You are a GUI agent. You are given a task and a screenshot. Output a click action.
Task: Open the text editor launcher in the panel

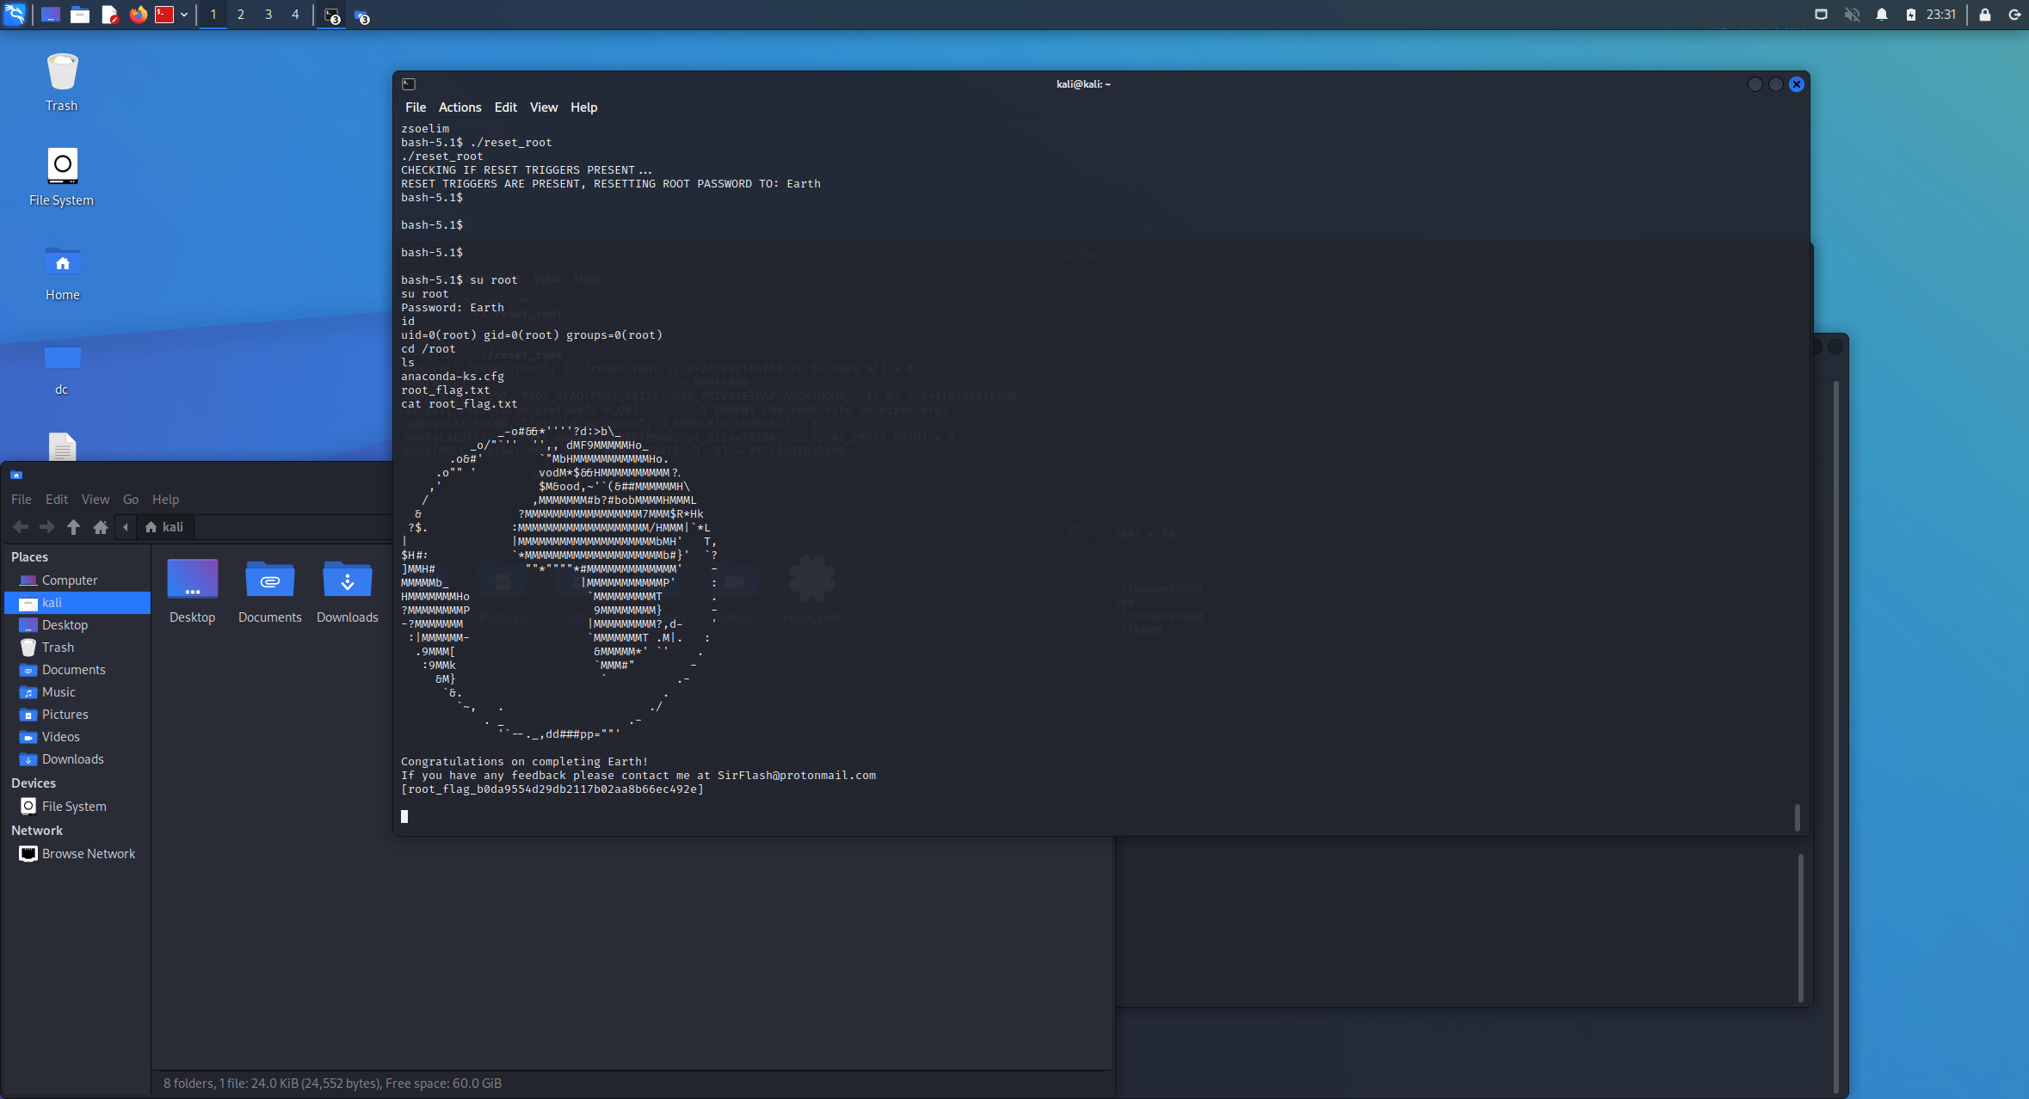tap(109, 15)
